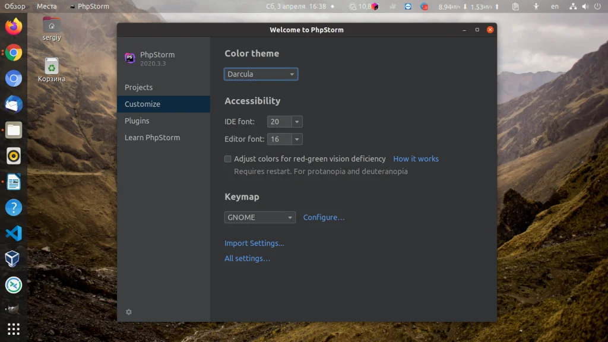Image resolution: width=608 pixels, height=342 pixels.
Task: Open Visual Studio Code from the dock
Action: (14, 233)
